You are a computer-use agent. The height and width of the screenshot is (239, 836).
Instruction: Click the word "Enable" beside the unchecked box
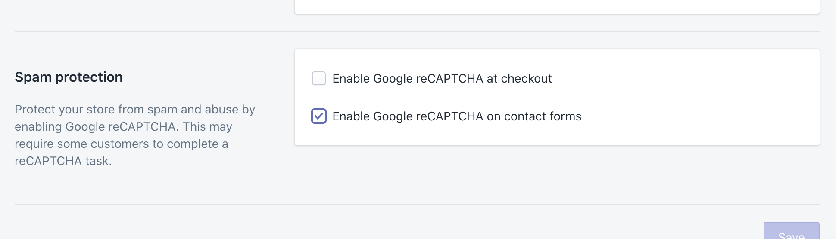[x=351, y=78]
